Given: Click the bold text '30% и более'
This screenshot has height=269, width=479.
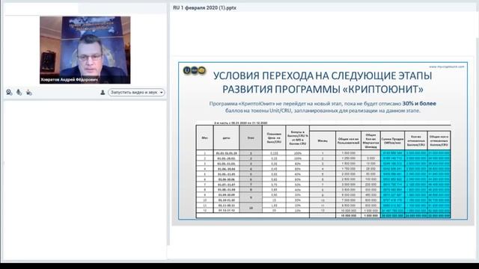Looking at the screenshot, I should click(x=419, y=103).
